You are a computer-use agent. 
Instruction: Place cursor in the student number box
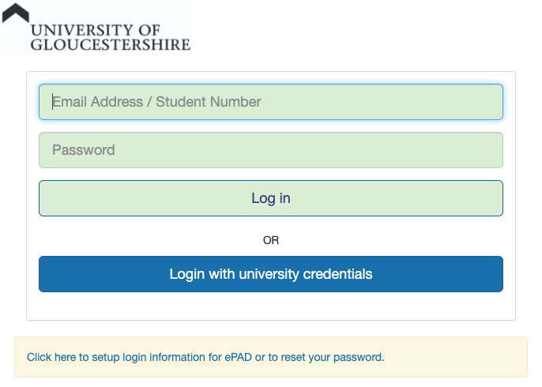(x=271, y=102)
